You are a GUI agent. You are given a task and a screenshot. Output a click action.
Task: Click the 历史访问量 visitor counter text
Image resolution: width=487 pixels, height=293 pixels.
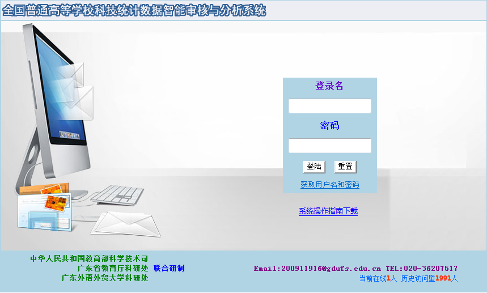[429, 278]
